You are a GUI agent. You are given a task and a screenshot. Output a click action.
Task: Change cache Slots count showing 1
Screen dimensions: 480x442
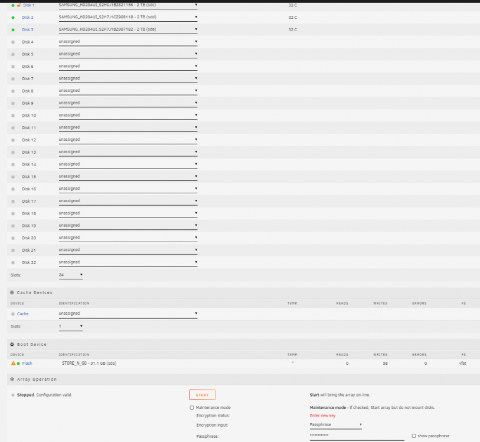point(71,326)
